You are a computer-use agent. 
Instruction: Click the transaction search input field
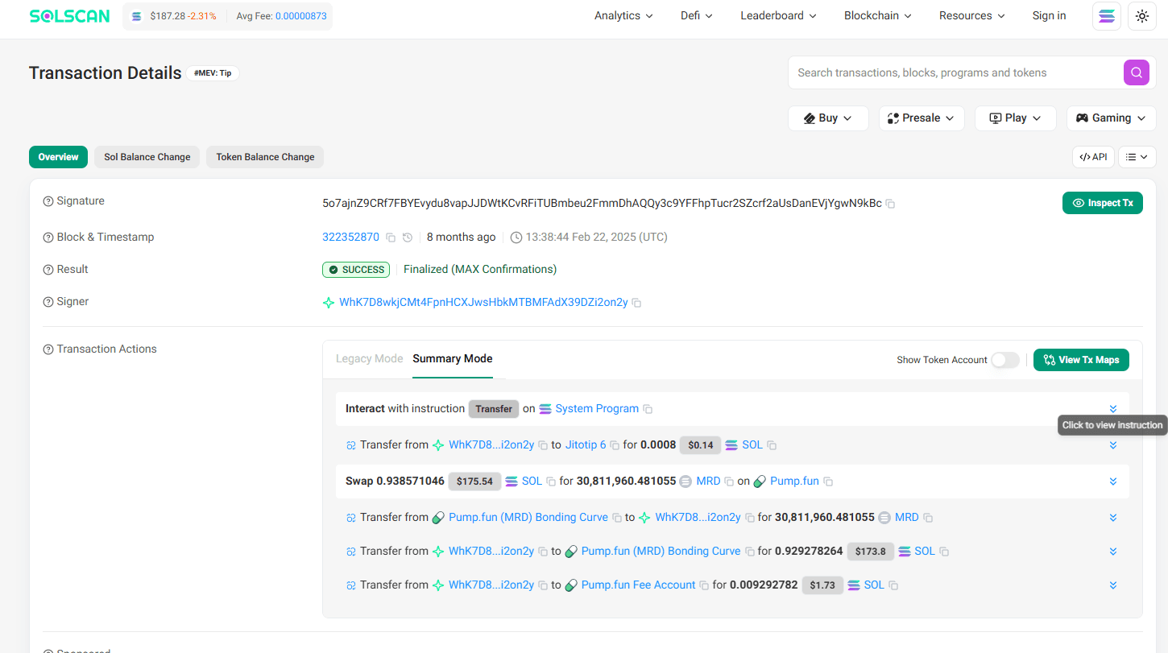pyautogui.click(x=951, y=72)
